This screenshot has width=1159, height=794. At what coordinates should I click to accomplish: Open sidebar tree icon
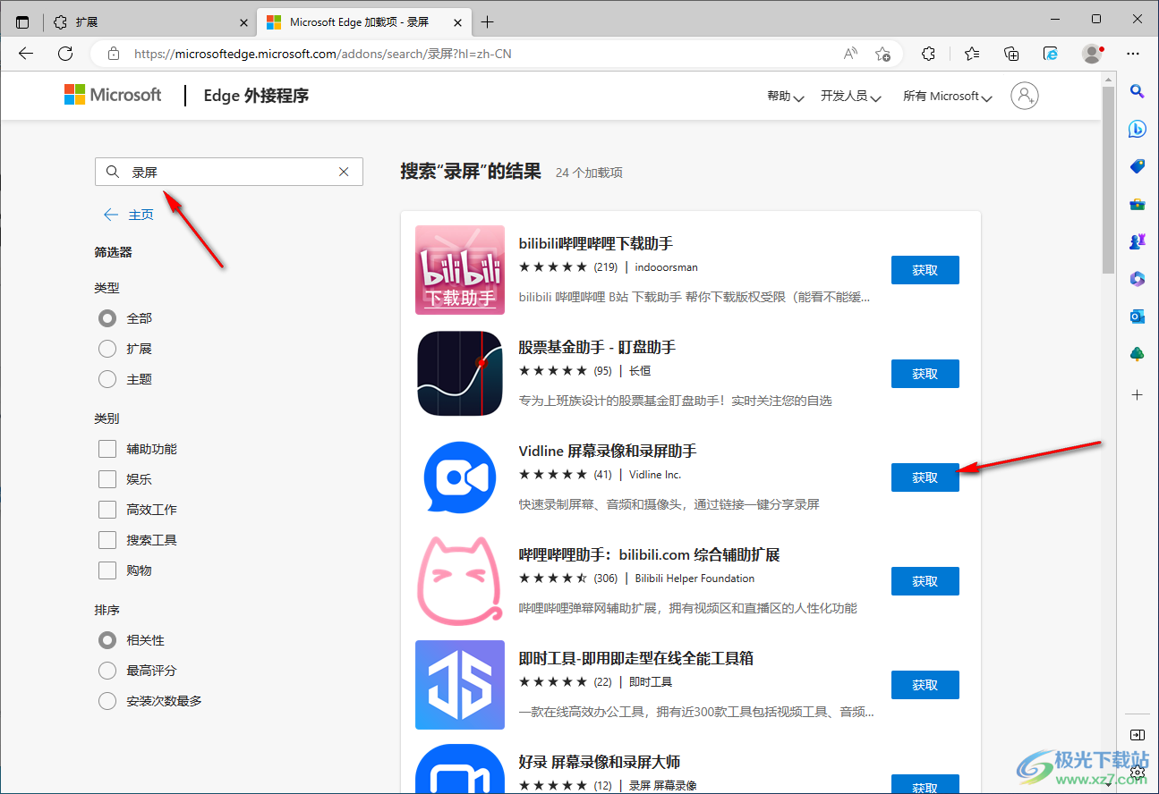[x=1138, y=354]
